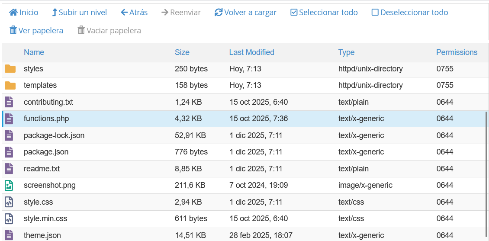
Task: Click the contributing.txt file icon
Action: click(x=9, y=102)
